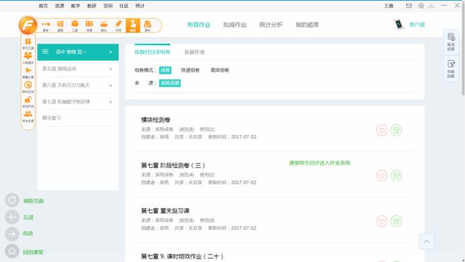Click the phone 客户端 icon
465x262 pixels.
click(399, 24)
